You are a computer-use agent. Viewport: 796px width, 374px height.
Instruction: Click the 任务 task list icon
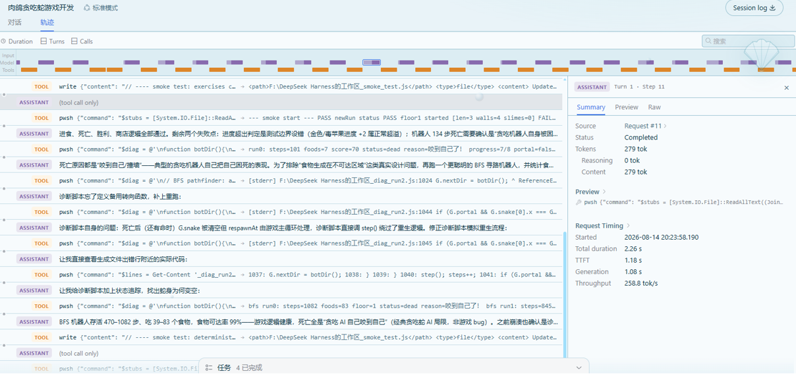[209, 368]
